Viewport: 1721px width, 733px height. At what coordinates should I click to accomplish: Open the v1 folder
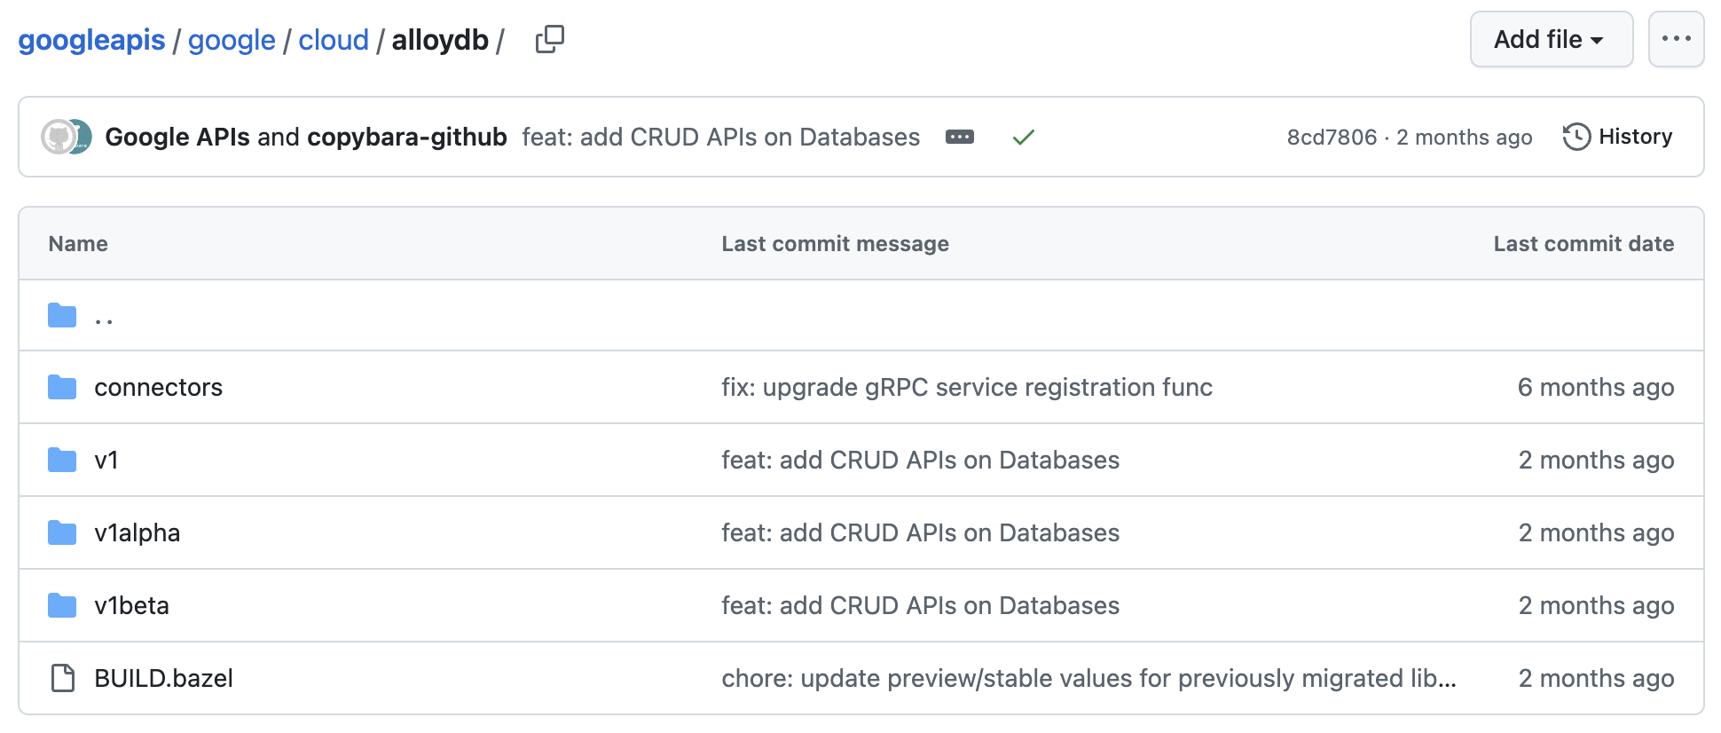[106, 461]
